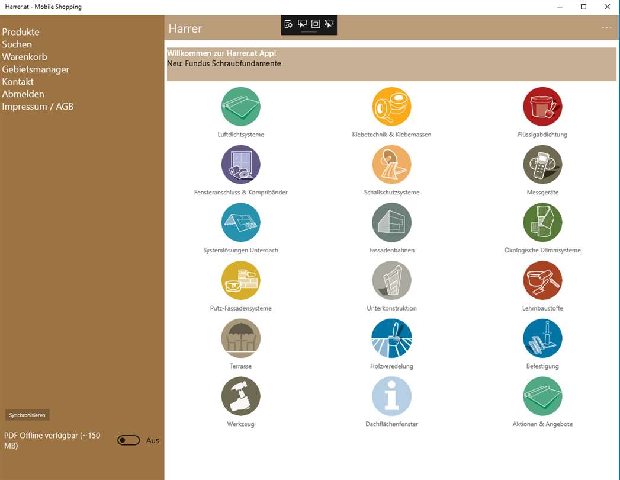Toggle PDF Offline verfügbar switch
The image size is (620, 480).
click(x=129, y=440)
